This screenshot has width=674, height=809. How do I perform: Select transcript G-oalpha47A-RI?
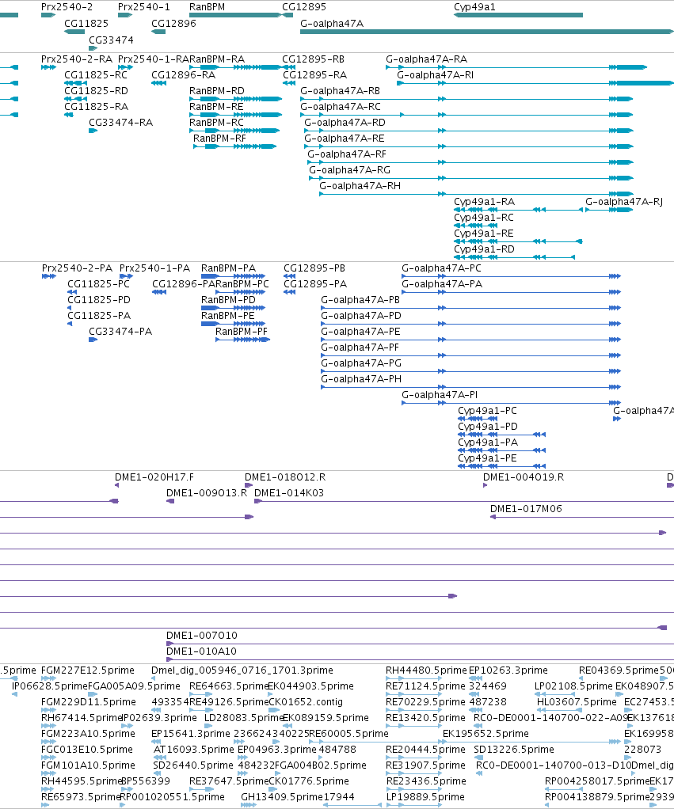point(436,75)
